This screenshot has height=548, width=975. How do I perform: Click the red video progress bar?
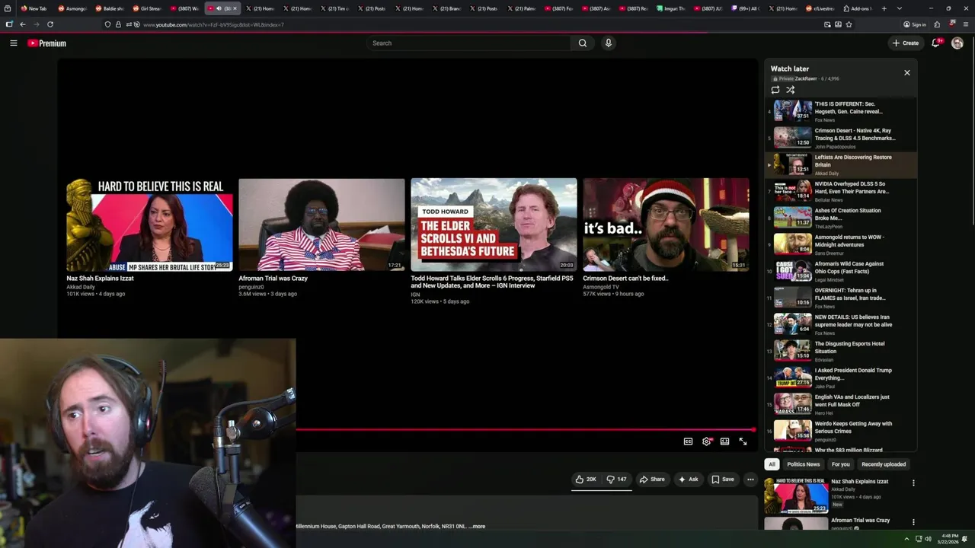[x=526, y=430]
